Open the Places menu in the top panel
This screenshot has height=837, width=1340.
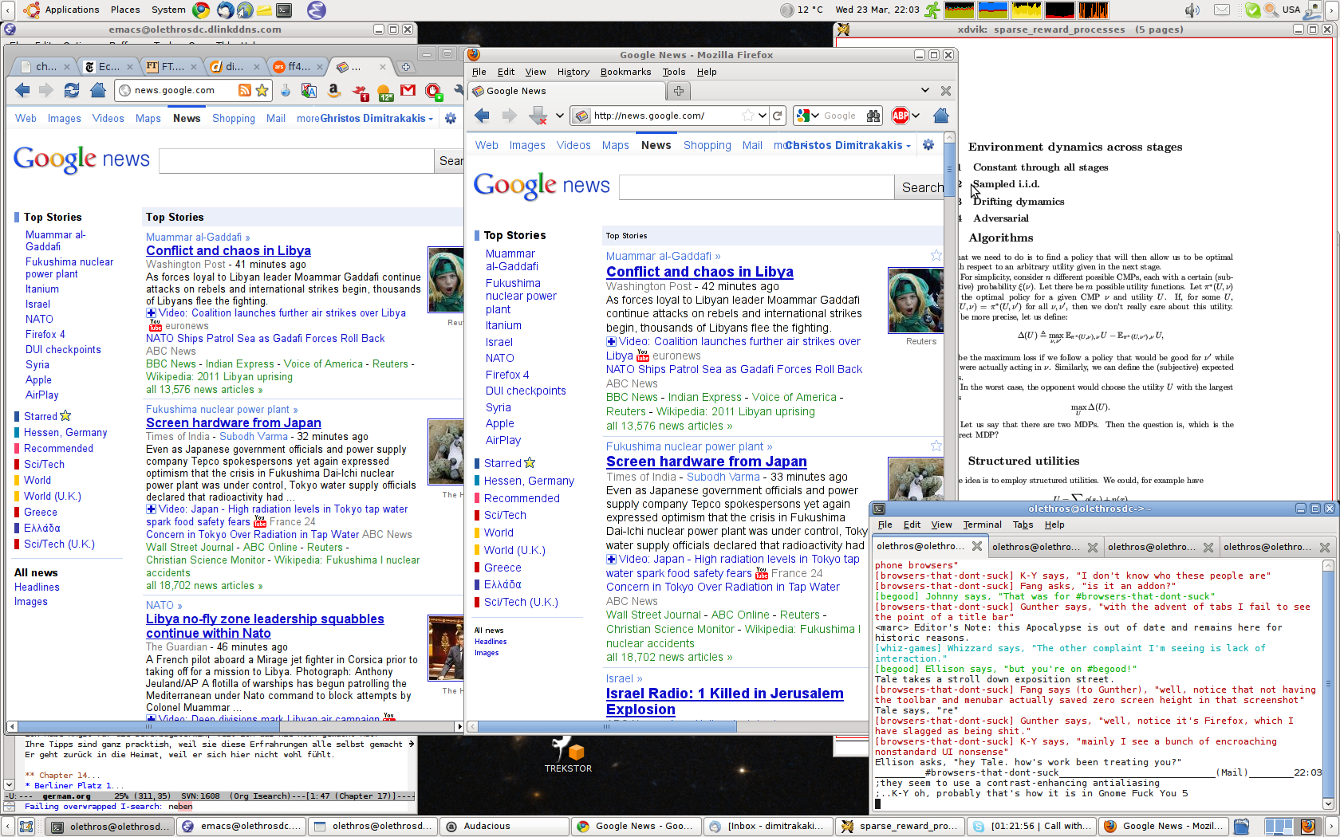click(125, 10)
